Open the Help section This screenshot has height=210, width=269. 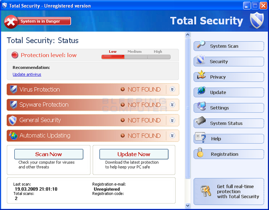coord(229,139)
